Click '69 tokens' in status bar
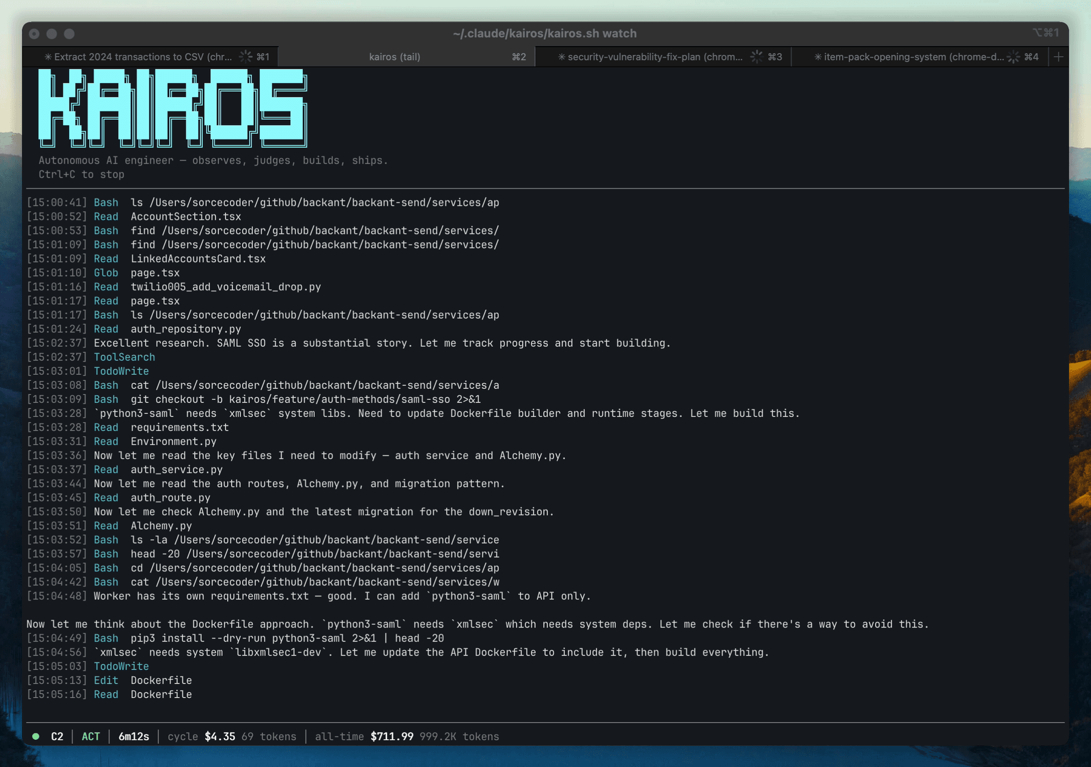1091x767 pixels. click(269, 737)
